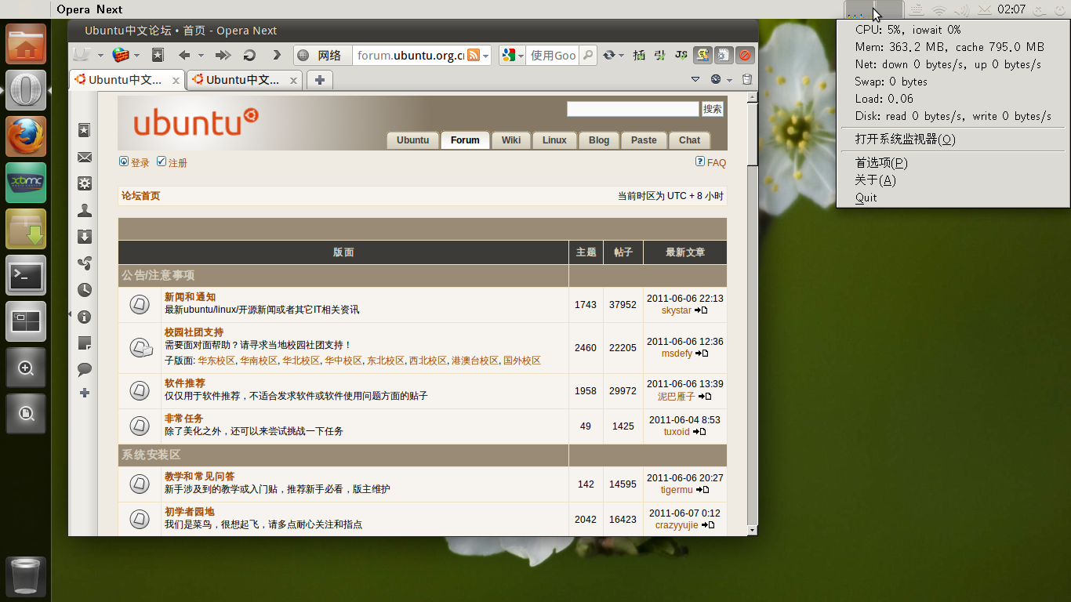Screen dimensions: 1071x602
Task: Open the 华东校区 sub-forum link
Action: [x=216, y=361]
